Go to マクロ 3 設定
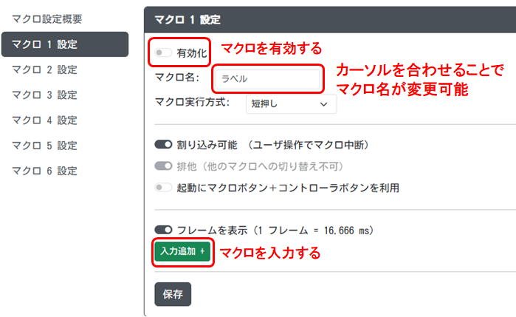Screen dimensions: 516x317 pos(44,95)
